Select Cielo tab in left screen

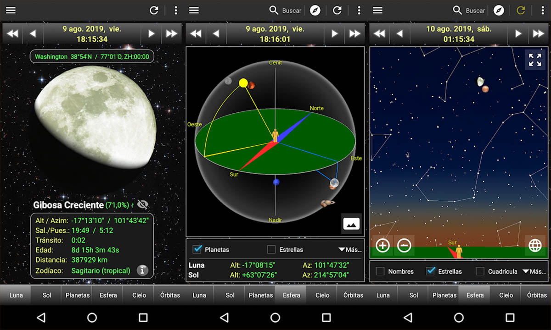(x=139, y=295)
